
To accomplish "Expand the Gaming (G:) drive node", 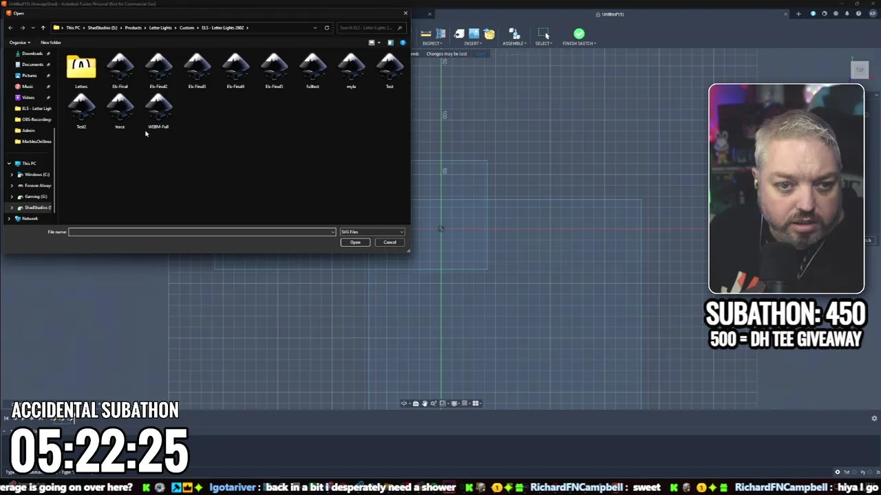I will [12, 197].
